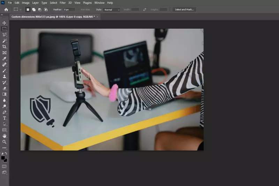Select the History Brush tool
279x186 pixels.
(x=4, y=82)
